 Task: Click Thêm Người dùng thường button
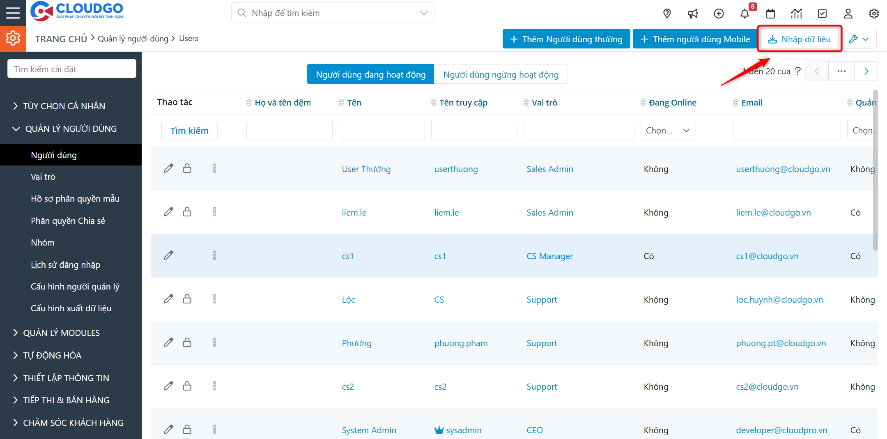[x=566, y=39]
